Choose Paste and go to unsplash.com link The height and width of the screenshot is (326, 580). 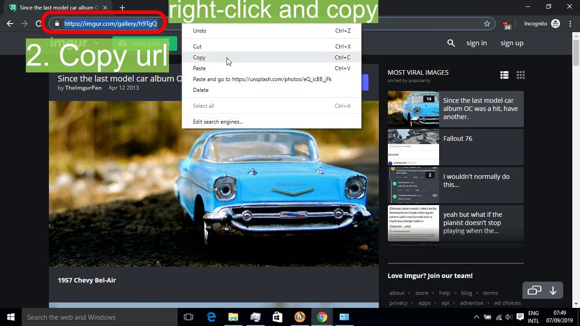[272, 79]
